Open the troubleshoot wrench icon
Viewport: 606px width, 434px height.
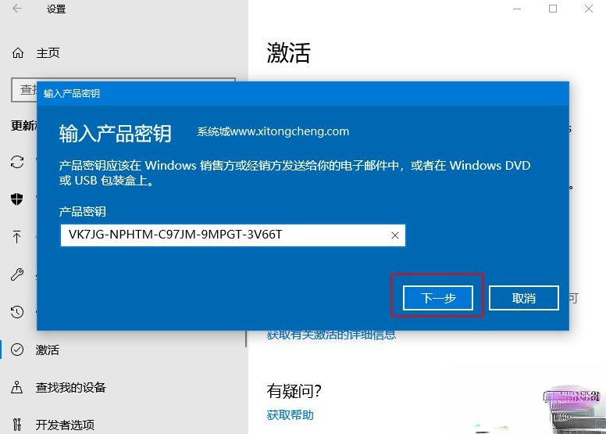pyautogui.click(x=17, y=274)
